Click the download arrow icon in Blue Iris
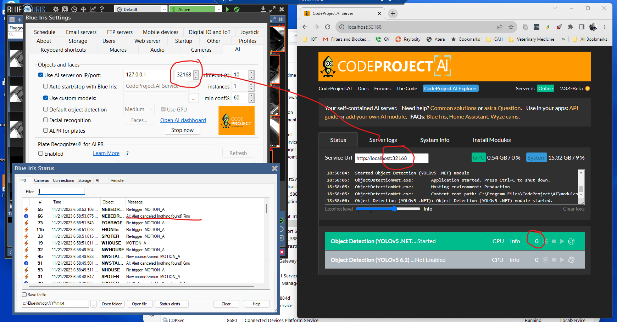The width and height of the screenshot is (617, 322). point(263,9)
